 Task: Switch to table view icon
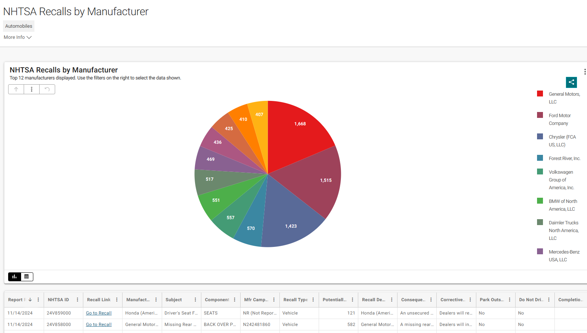27,276
